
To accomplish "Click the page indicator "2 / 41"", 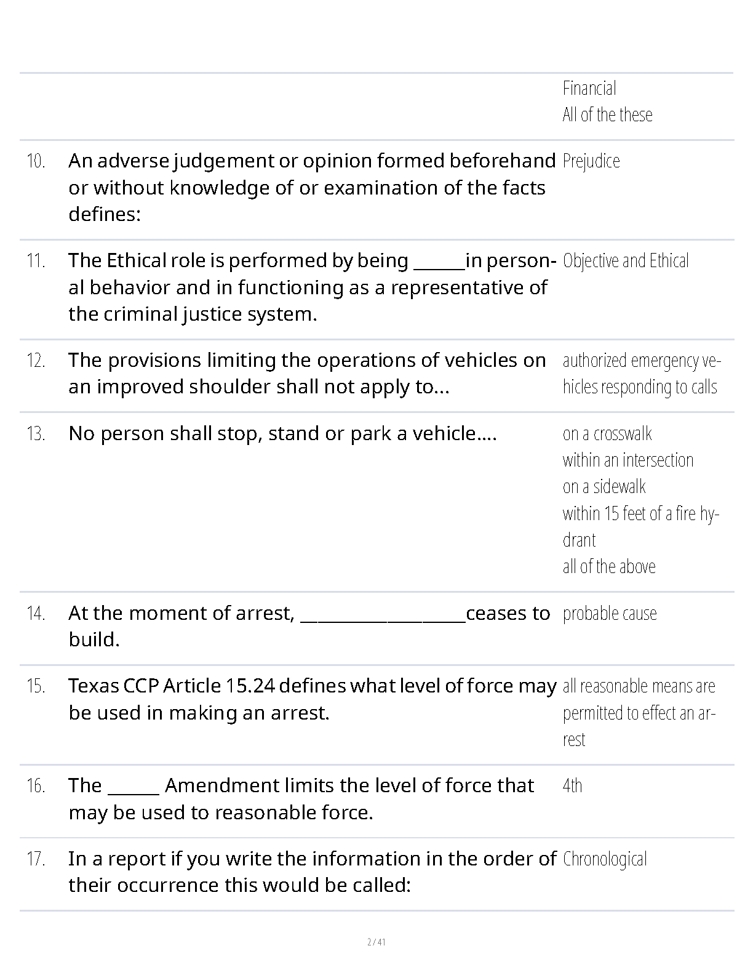I will click(376, 942).
